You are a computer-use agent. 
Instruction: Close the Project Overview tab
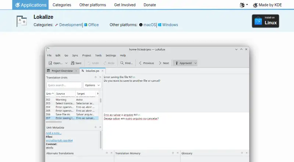[76, 71]
